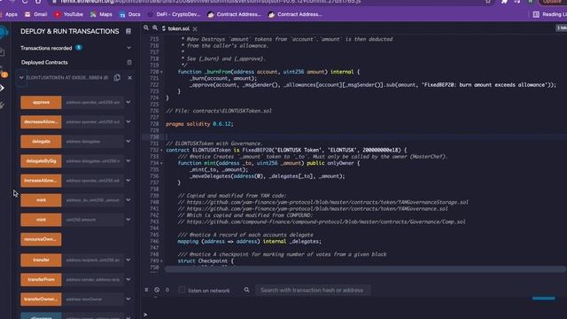The width and height of the screenshot is (567, 319).
Task: Zoom out the code editor
Action: point(146,27)
